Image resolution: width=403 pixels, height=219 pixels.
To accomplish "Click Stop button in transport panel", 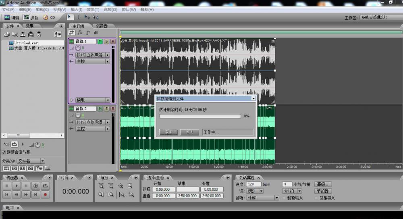I will [7, 186].
